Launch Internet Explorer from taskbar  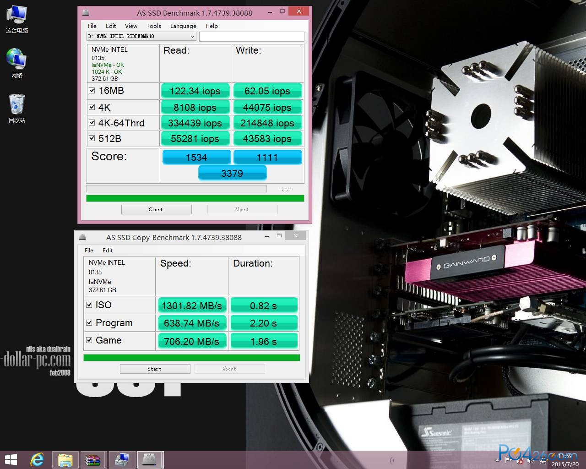click(37, 459)
